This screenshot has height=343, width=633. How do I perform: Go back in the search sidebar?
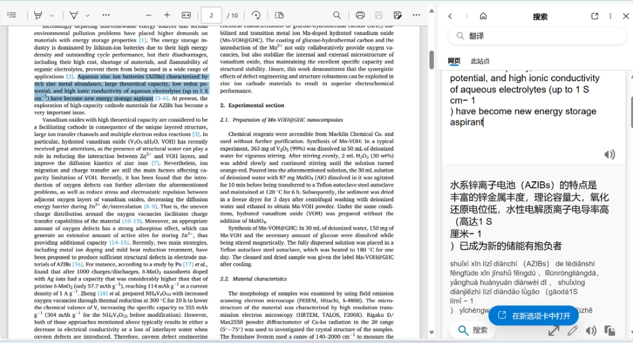pos(450,16)
